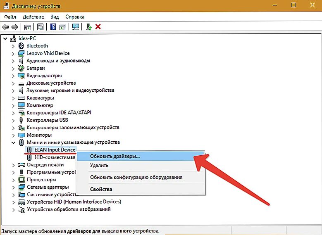Click the Forward arrow in the toolbar
Image resolution: width=322 pixels, height=235 pixels.
pos(15,27)
